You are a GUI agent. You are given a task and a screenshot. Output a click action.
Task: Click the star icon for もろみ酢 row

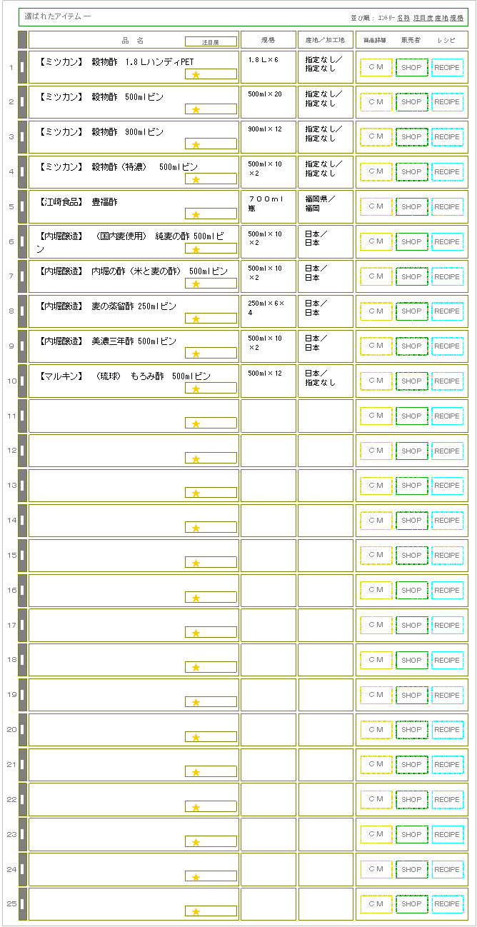click(x=196, y=389)
